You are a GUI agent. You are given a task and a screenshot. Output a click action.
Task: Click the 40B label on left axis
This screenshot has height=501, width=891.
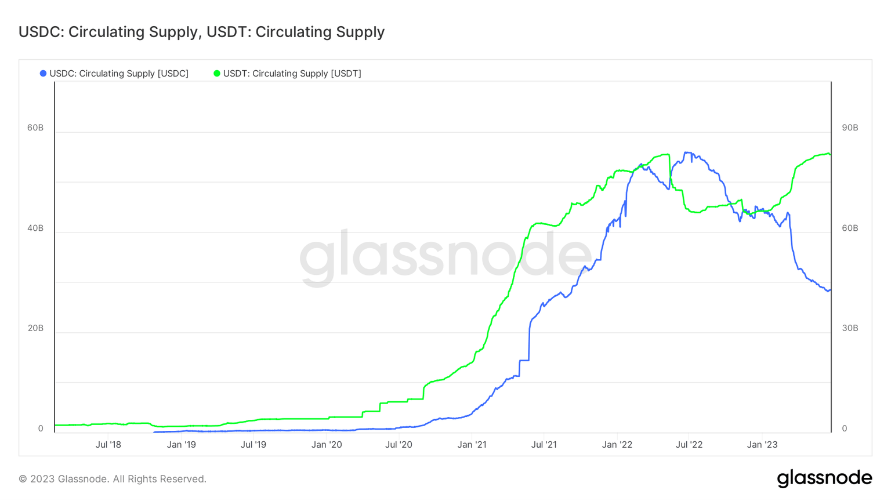click(x=35, y=228)
